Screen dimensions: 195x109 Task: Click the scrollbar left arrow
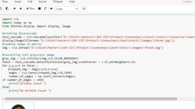(3, 99)
